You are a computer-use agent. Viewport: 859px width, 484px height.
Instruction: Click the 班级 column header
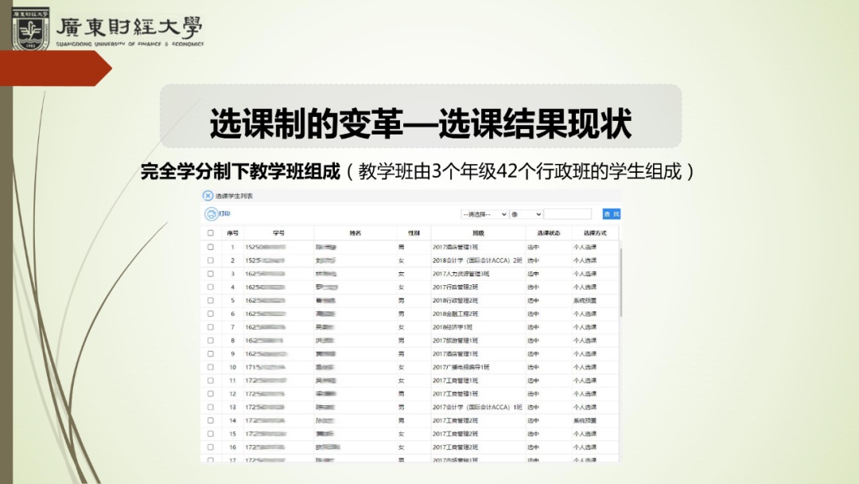478,233
